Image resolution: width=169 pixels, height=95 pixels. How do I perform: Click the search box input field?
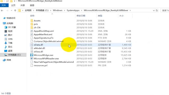(165, 11)
